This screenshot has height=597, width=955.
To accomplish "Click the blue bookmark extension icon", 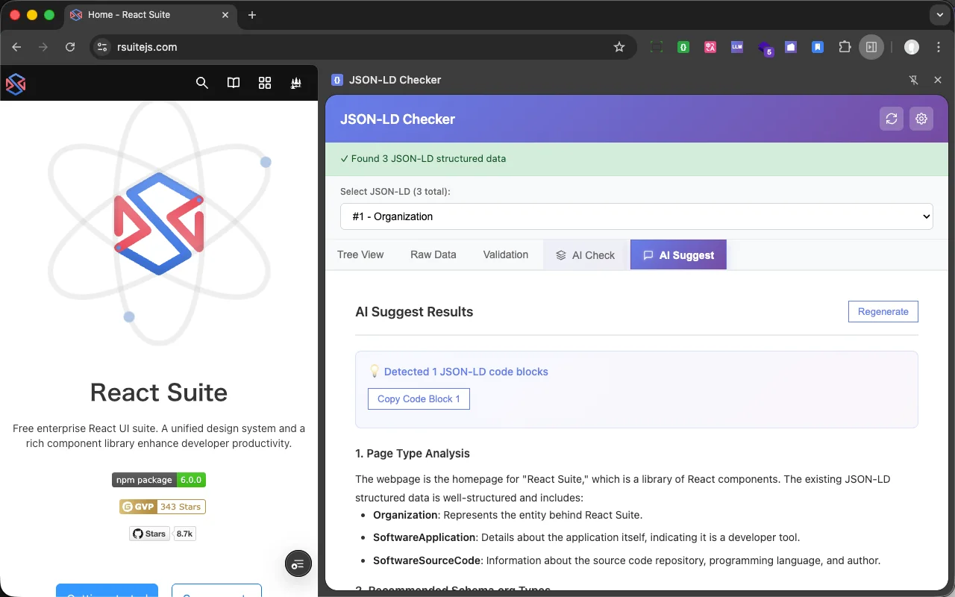I will 818,47.
